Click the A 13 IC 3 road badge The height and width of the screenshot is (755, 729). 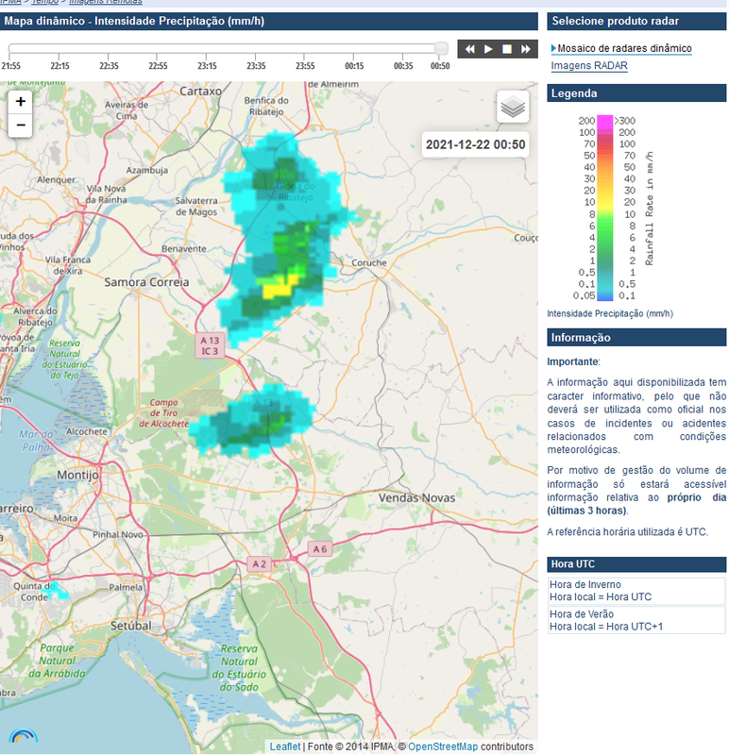click(x=210, y=345)
